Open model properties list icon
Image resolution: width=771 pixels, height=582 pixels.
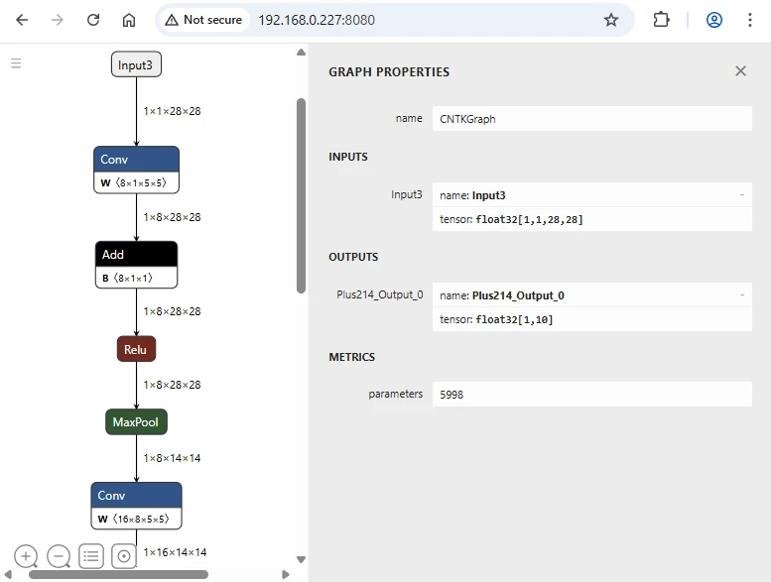coord(91,556)
